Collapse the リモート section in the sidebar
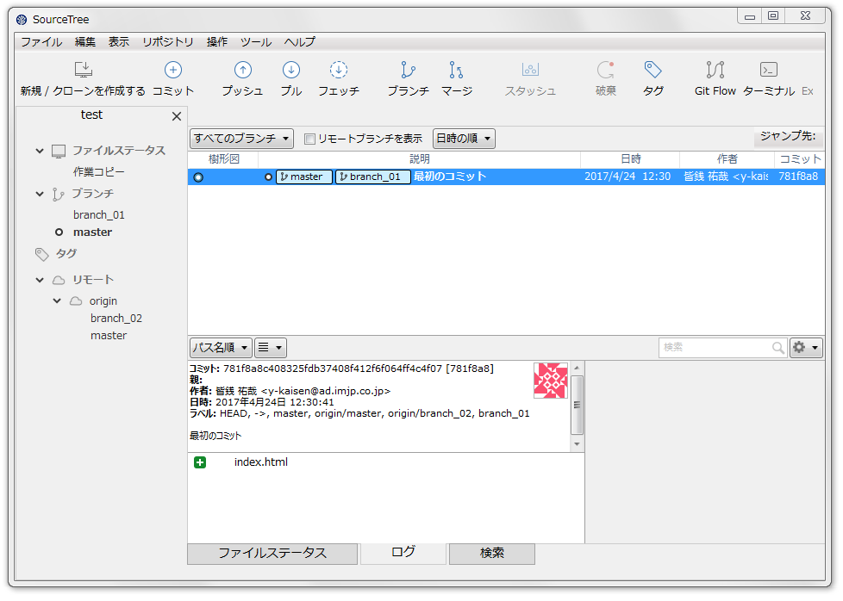The image size is (843, 601). click(x=40, y=279)
